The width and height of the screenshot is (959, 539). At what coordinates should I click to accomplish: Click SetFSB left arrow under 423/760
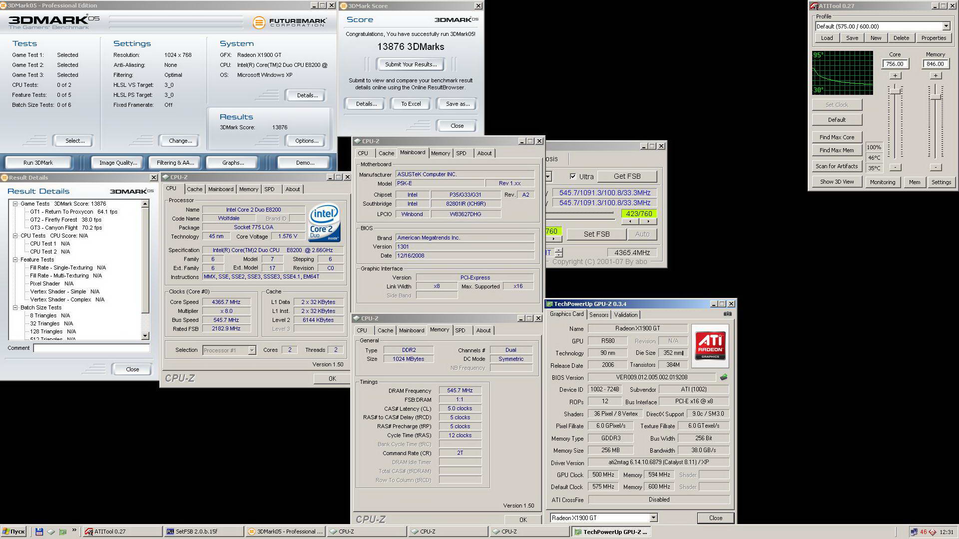[630, 221]
